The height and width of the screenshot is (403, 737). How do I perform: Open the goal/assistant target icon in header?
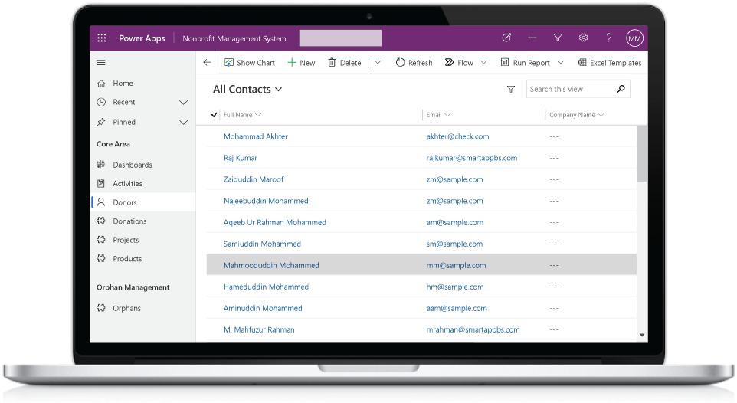(506, 38)
